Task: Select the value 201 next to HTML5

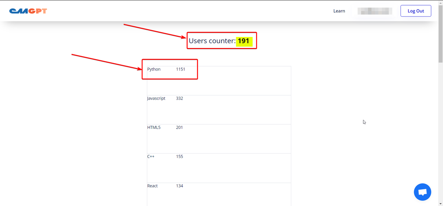Action: pyautogui.click(x=179, y=128)
